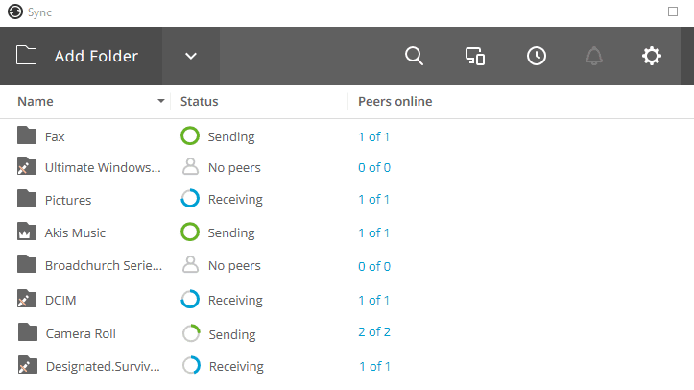Open the settings gear icon
Image resolution: width=694 pixels, height=390 pixels.
coord(652,57)
